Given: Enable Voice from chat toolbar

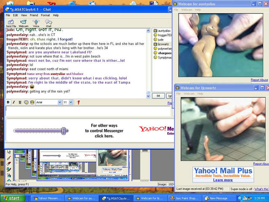Looking at the screenshot, I should [x=36, y=24].
